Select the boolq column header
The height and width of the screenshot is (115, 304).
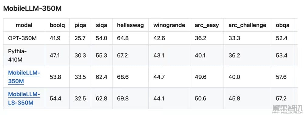pos(57,25)
